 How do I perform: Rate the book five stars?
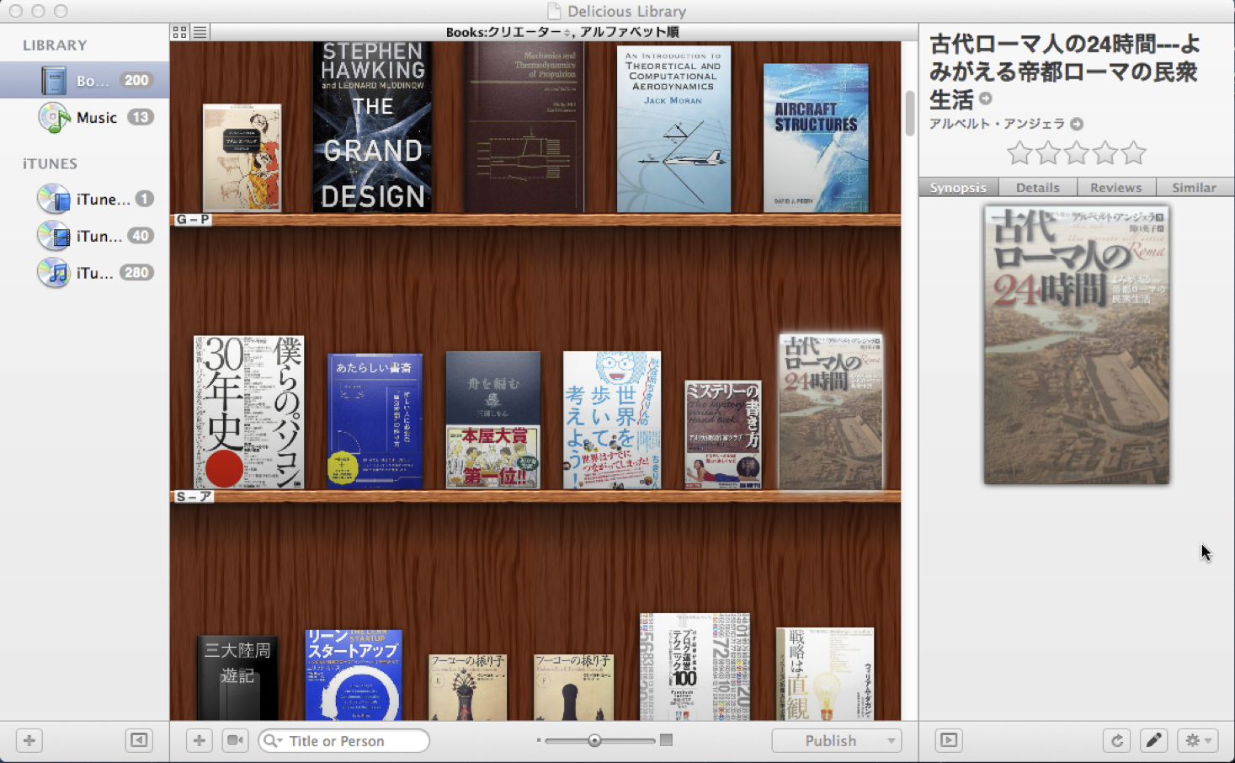1134,153
